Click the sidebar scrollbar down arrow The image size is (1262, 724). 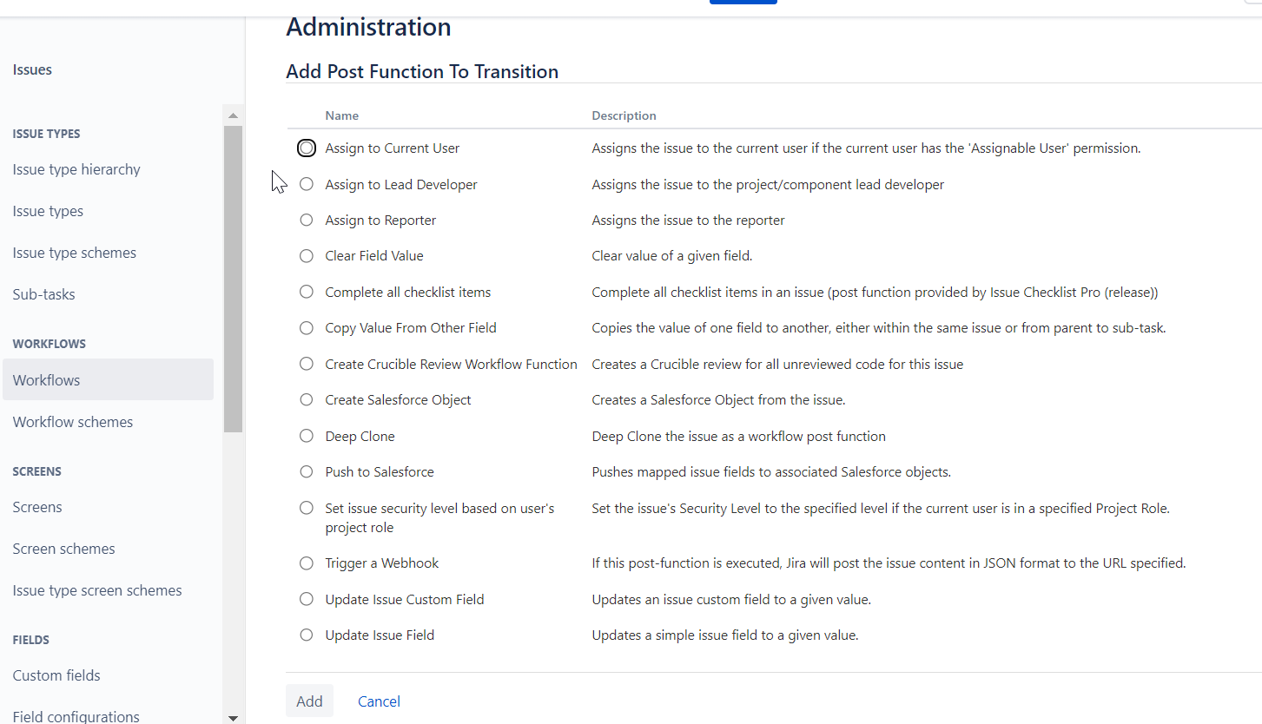point(233,718)
